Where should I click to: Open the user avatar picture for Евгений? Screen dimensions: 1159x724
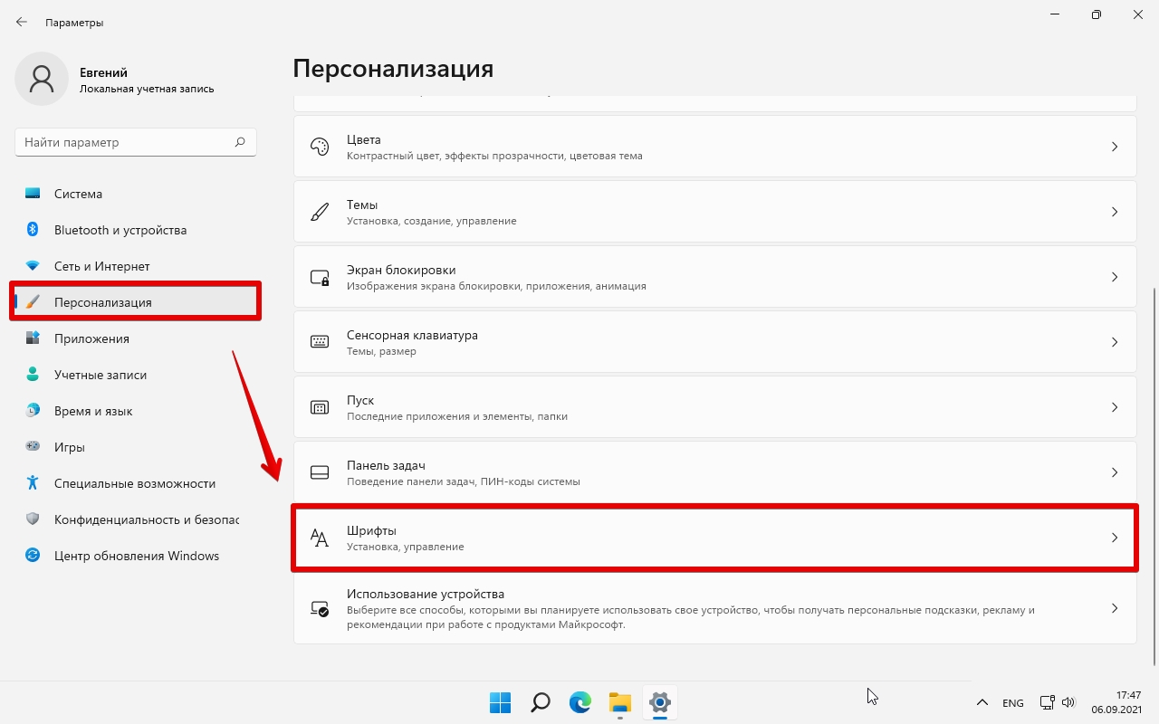(42, 79)
